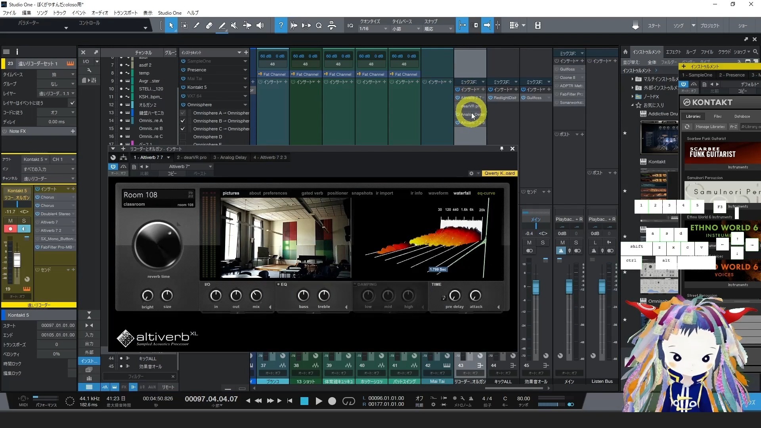Screen dimensions: 761x428
Task: Toggle the Omnisphere D output checkbox
Action: 183,137
